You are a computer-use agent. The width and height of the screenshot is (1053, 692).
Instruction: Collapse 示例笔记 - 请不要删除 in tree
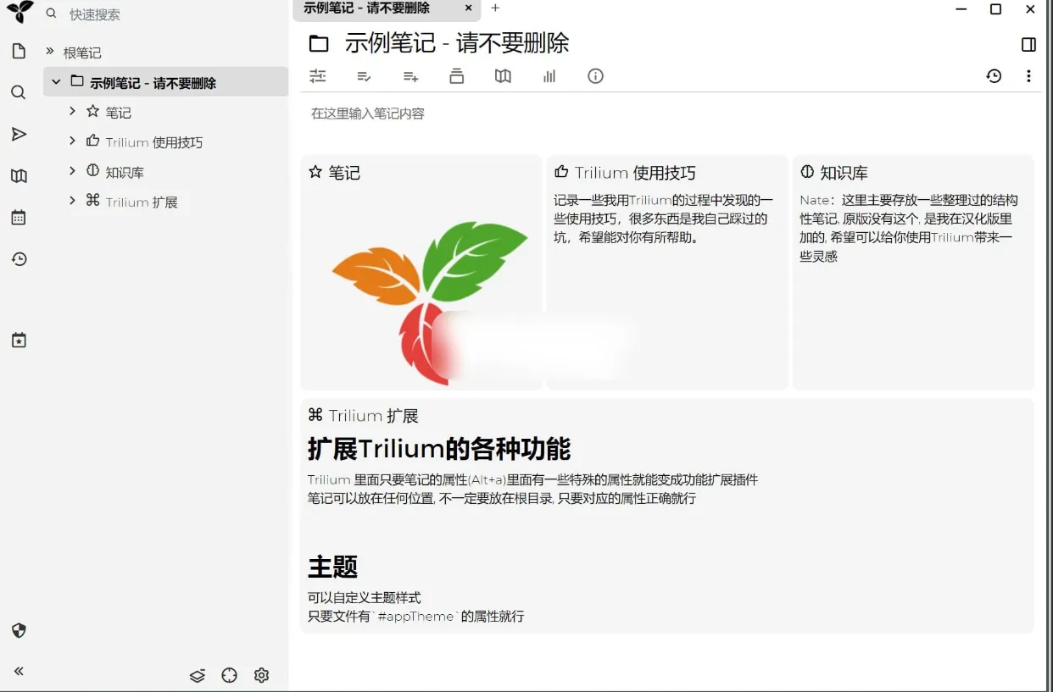[x=56, y=82]
